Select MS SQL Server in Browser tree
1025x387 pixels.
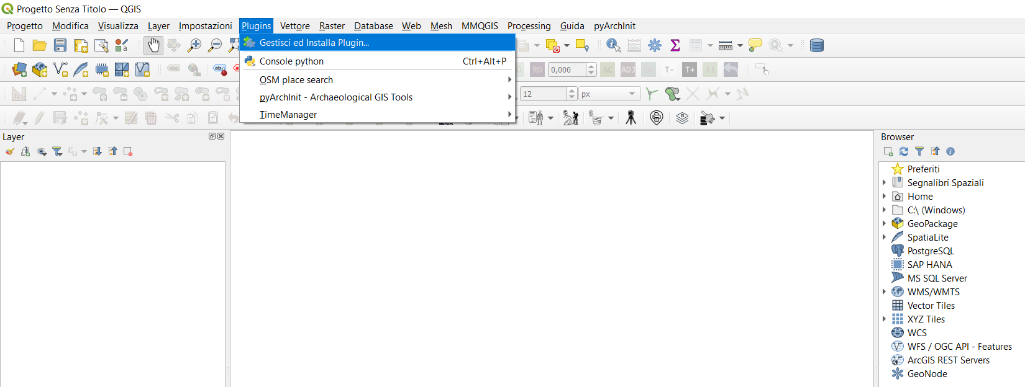pos(937,278)
